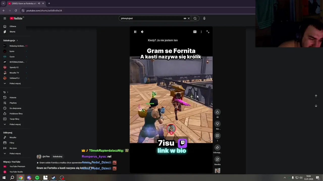Open the @x7isu channel avatar
Screen dimensions: 323x181
[x=39, y=157]
